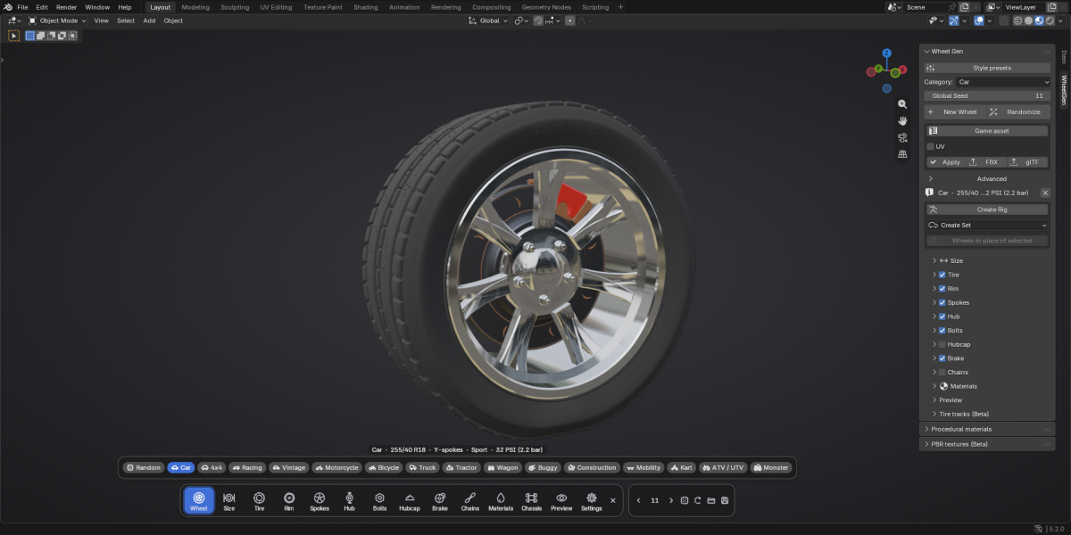The image size is (1071, 535).
Task: Click the folder icon in seed toolbar
Action: coord(711,500)
